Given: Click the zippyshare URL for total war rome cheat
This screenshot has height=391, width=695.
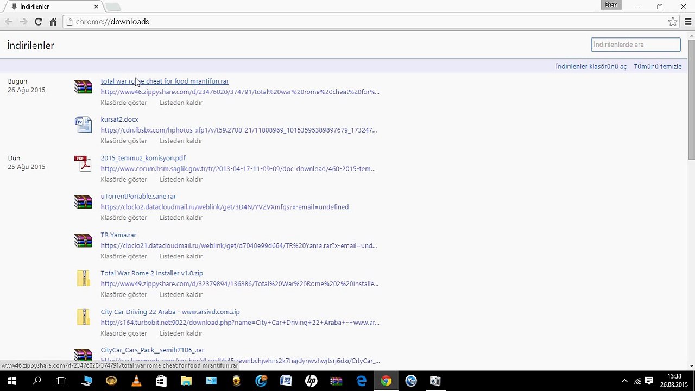Looking at the screenshot, I should [240, 92].
